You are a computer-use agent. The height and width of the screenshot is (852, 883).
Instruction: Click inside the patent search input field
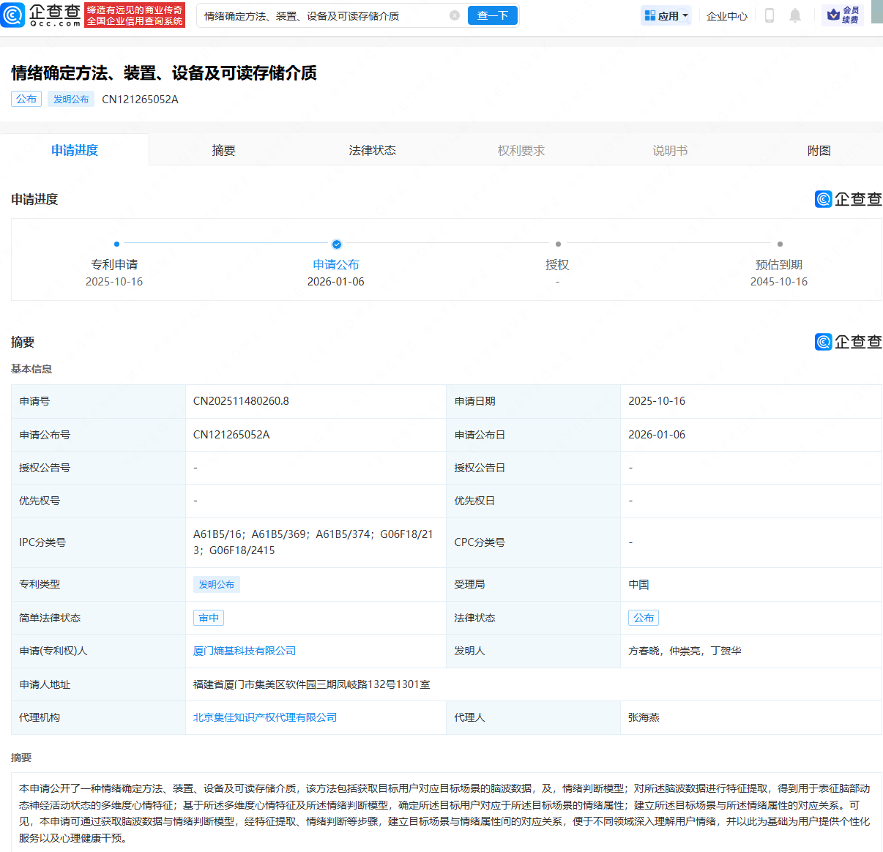click(315, 15)
